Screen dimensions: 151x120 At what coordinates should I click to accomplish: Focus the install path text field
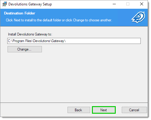coord(74,41)
